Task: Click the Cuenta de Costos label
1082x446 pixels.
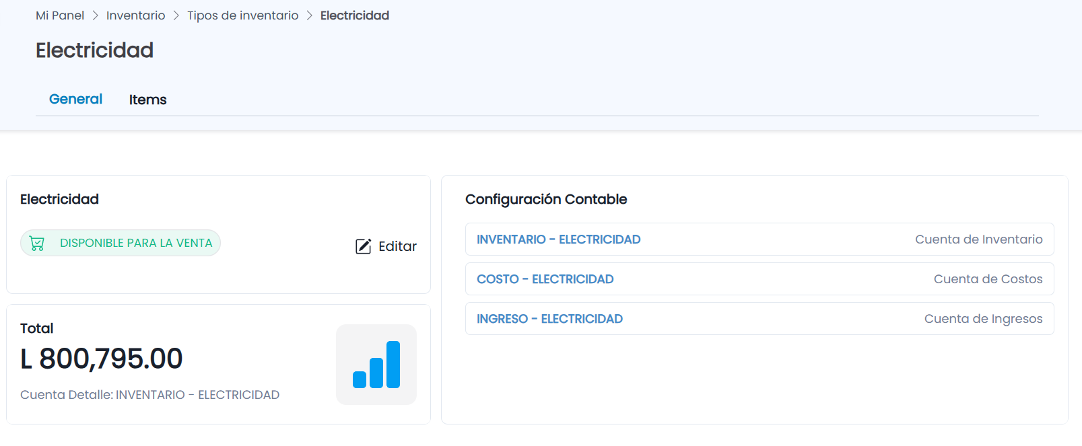Action: 988,279
